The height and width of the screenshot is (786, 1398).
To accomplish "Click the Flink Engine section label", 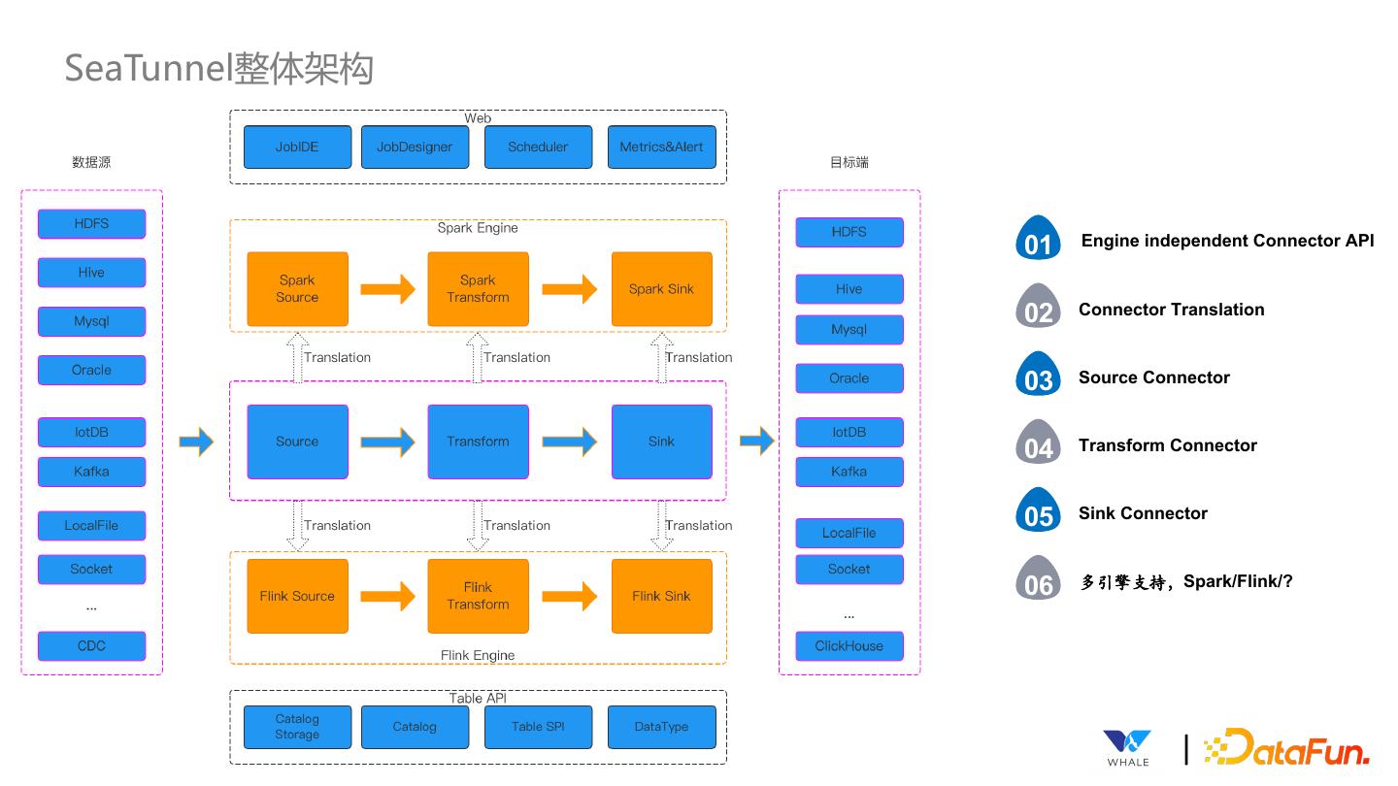I will (x=478, y=655).
